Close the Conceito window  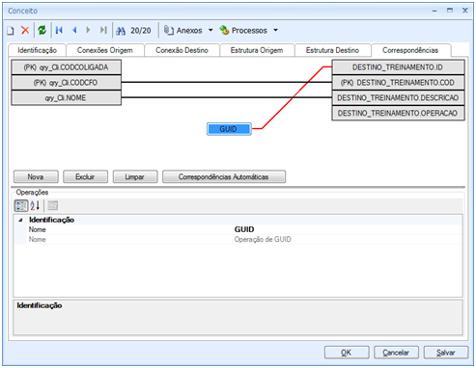click(465, 11)
